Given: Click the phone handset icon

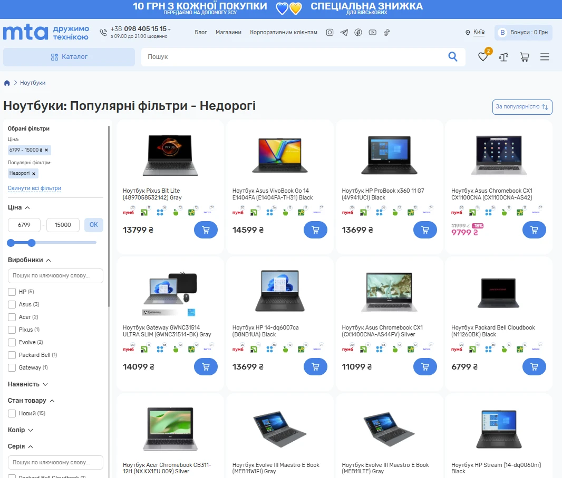Looking at the screenshot, I should pyautogui.click(x=103, y=33).
